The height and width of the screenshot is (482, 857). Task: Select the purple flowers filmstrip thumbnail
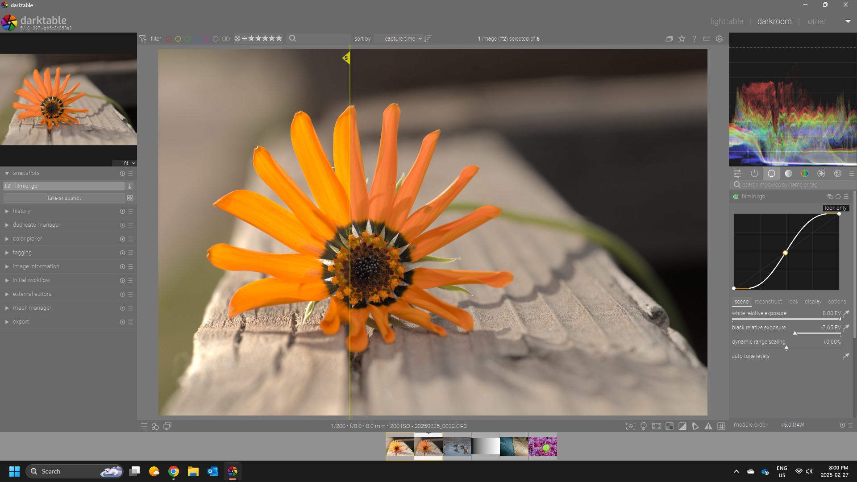(542, 446)
